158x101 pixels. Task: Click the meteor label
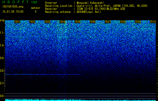click(x=36, y=8)
